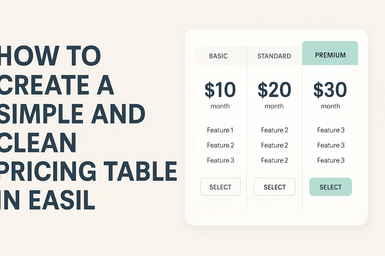Click the 'PRICING TABLE' headline text
Image resolution: width=385 pixels, height=256 pixels.
click(88, 171)
